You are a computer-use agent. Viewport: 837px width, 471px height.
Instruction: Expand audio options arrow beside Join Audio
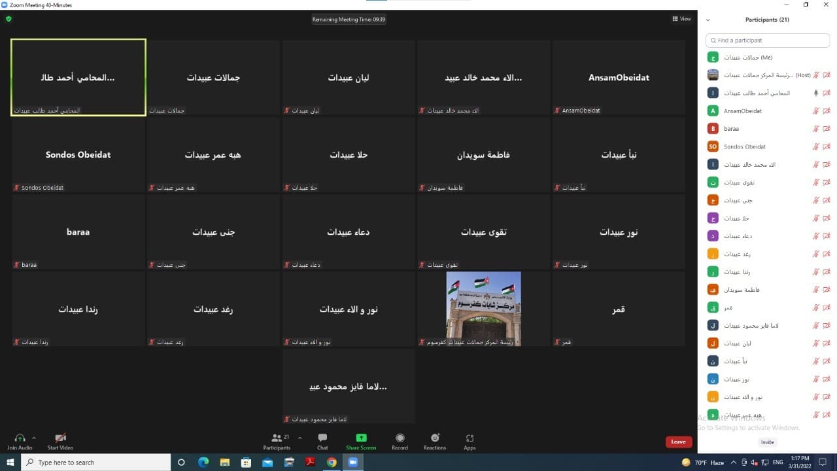click(x=34, y=438)
